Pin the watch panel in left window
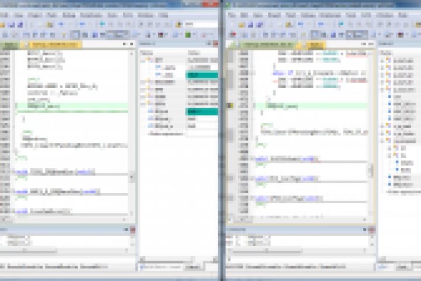This screenshot has width=421, height=281. [209, 43]
